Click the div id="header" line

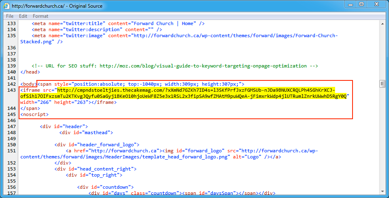pyautogui.click(x=64, y=126)
